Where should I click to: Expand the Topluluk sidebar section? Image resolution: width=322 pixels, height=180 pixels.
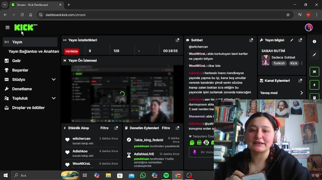tap(54, 98)
